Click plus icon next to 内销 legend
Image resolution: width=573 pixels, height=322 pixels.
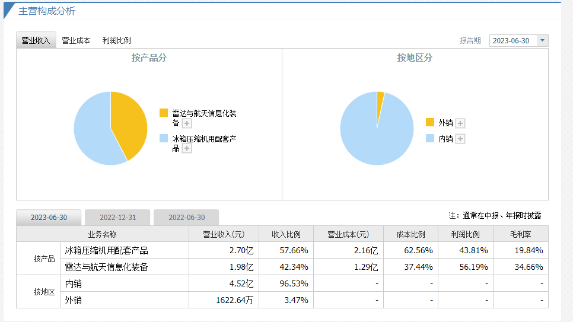(460, 139)
